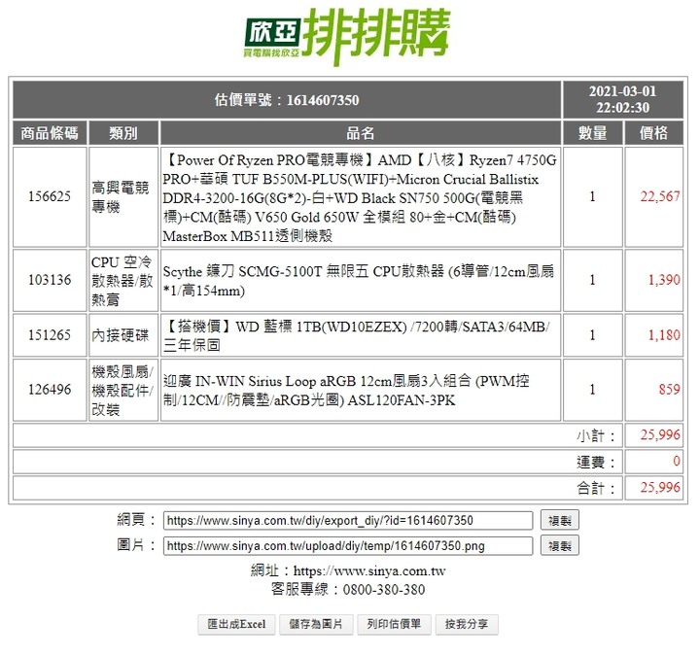
Task: Click the Power Of Ryzen PRO product name
Action: click(x=360, y=197)
